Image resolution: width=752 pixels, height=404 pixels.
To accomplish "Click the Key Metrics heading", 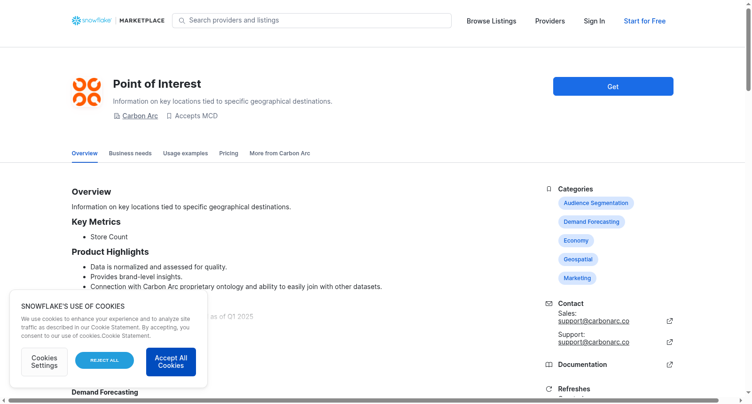I will 96,222.
